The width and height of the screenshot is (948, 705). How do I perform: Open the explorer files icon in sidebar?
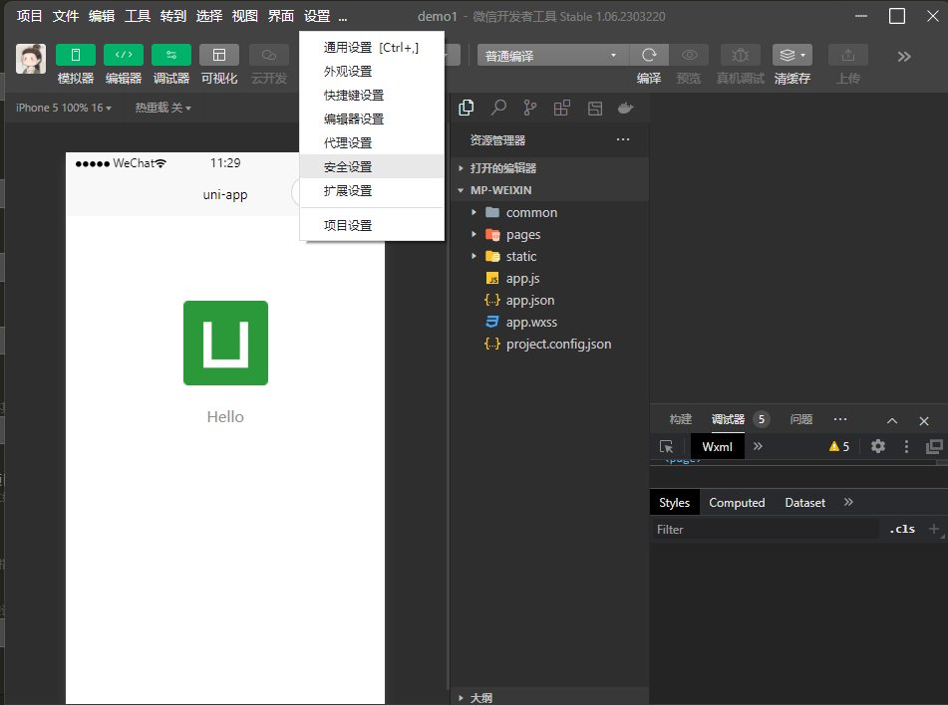pos(467,108)
